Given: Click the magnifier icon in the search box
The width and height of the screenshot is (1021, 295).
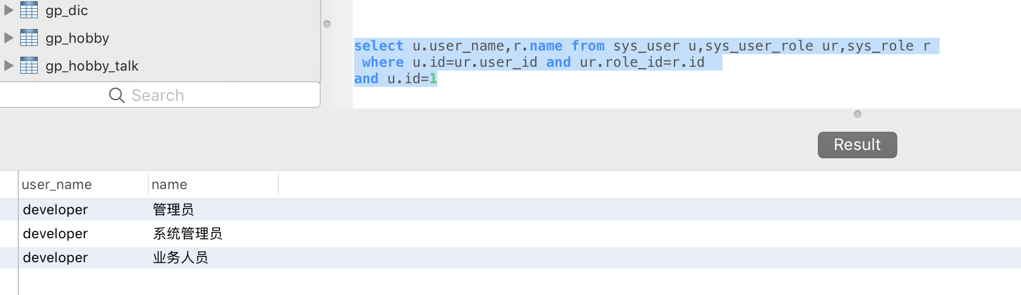Looking at the screenshot, I should click(117, 95).
